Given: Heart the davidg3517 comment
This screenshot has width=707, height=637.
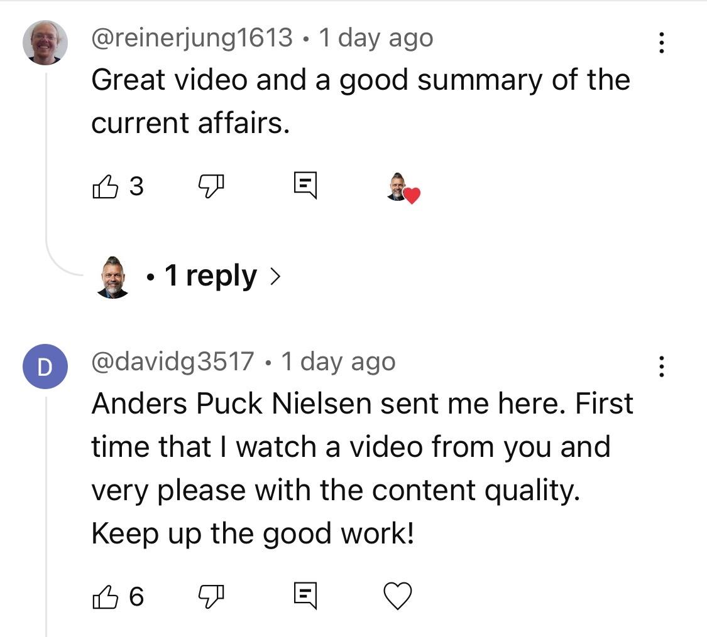Looking at the screenshot, I should tap(398, 596).
